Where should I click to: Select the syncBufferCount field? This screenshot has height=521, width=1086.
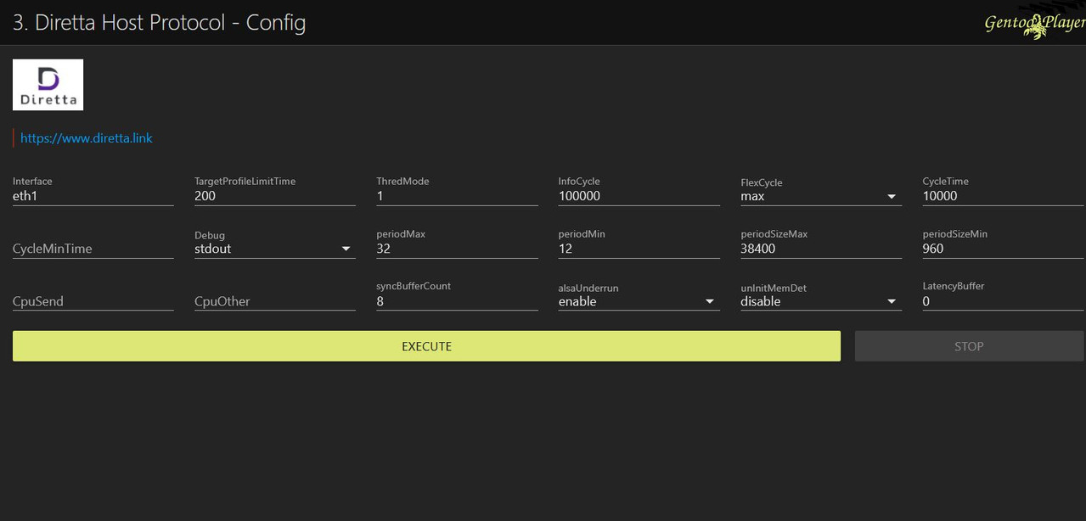tap(457, 301)
